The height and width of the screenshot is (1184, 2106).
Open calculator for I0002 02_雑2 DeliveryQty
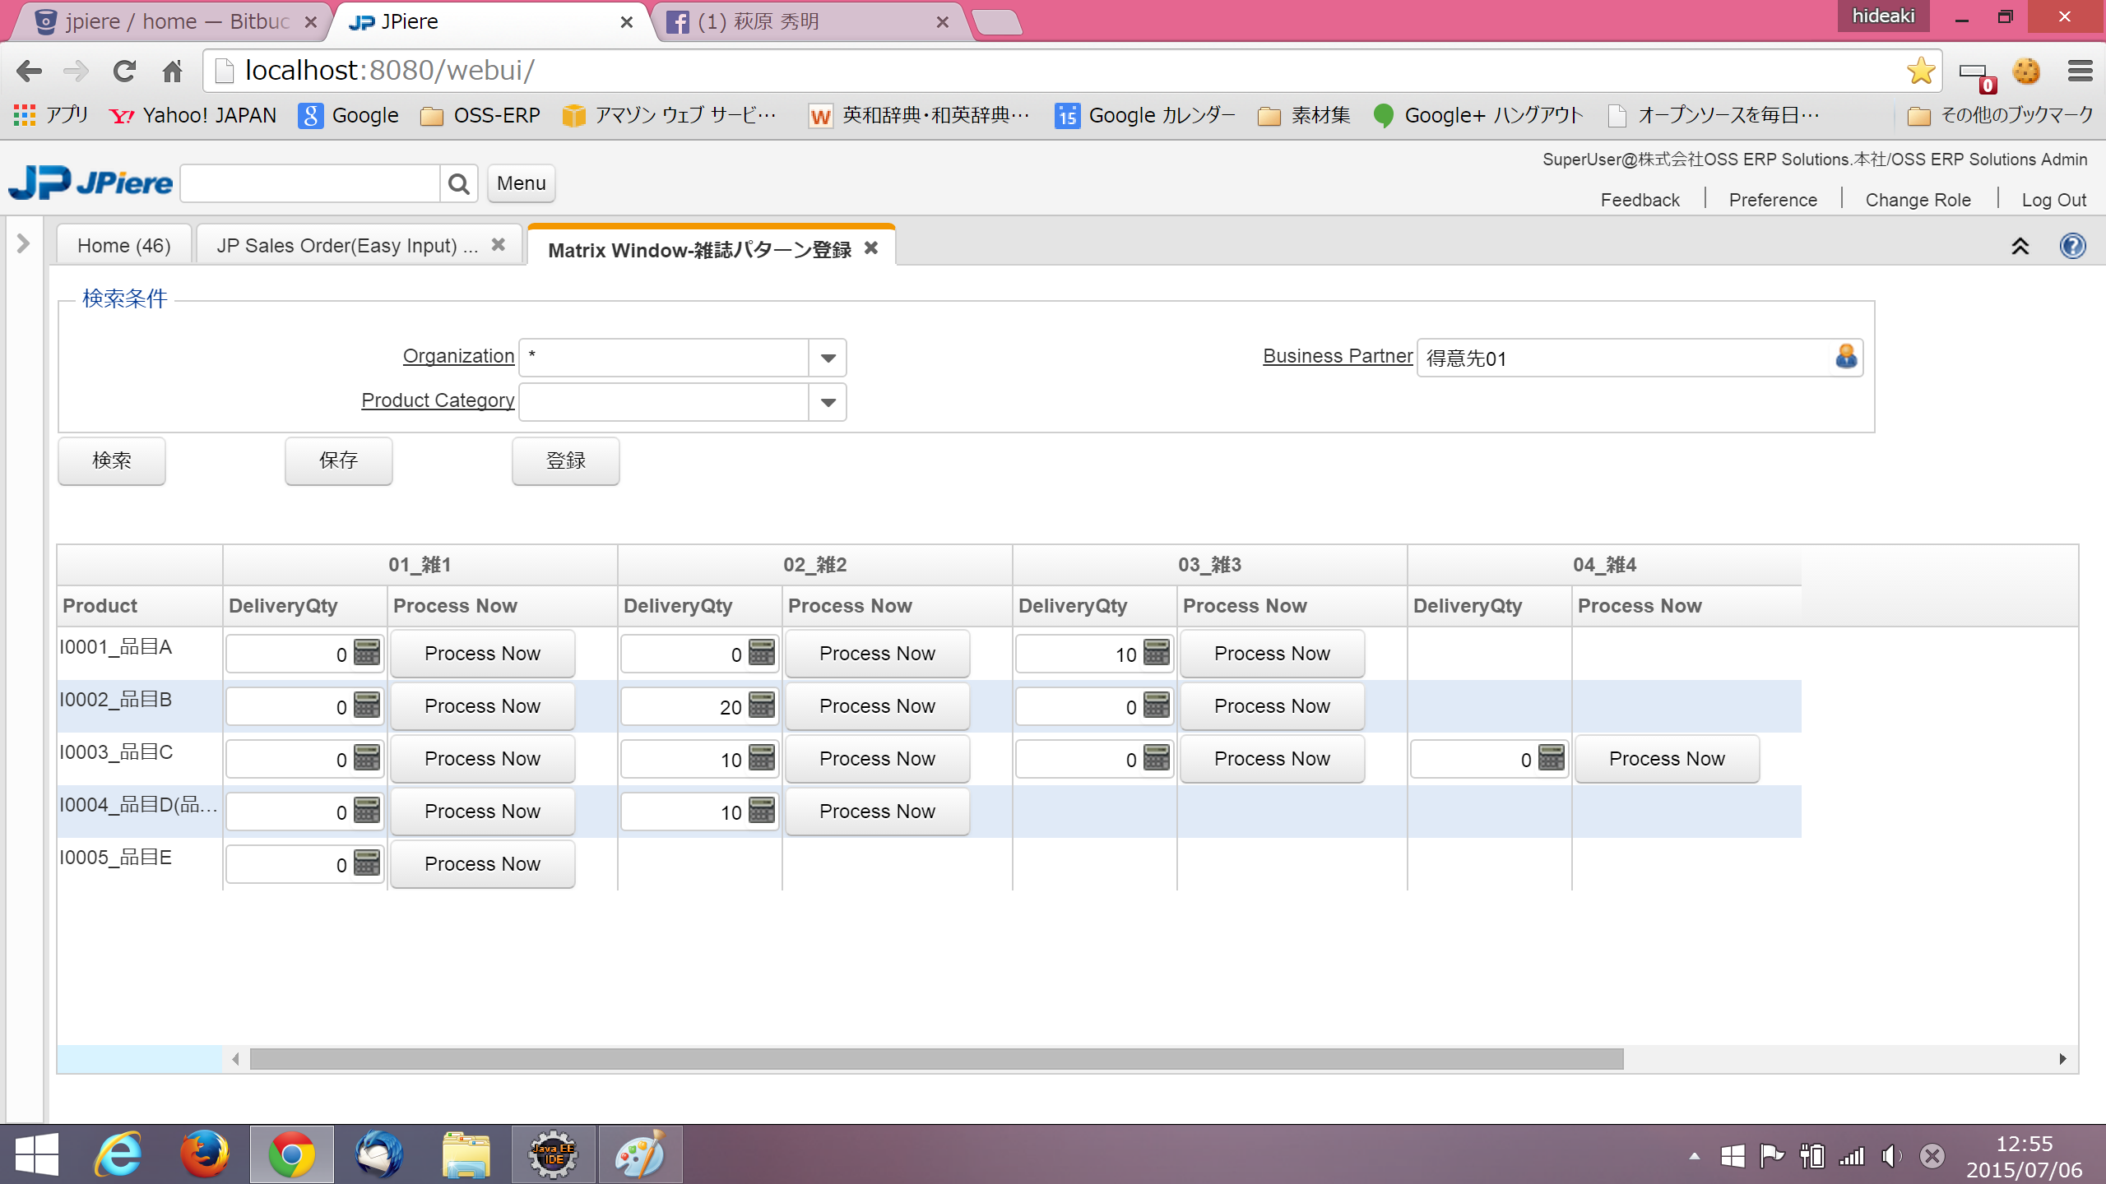(x=762, y=705)
